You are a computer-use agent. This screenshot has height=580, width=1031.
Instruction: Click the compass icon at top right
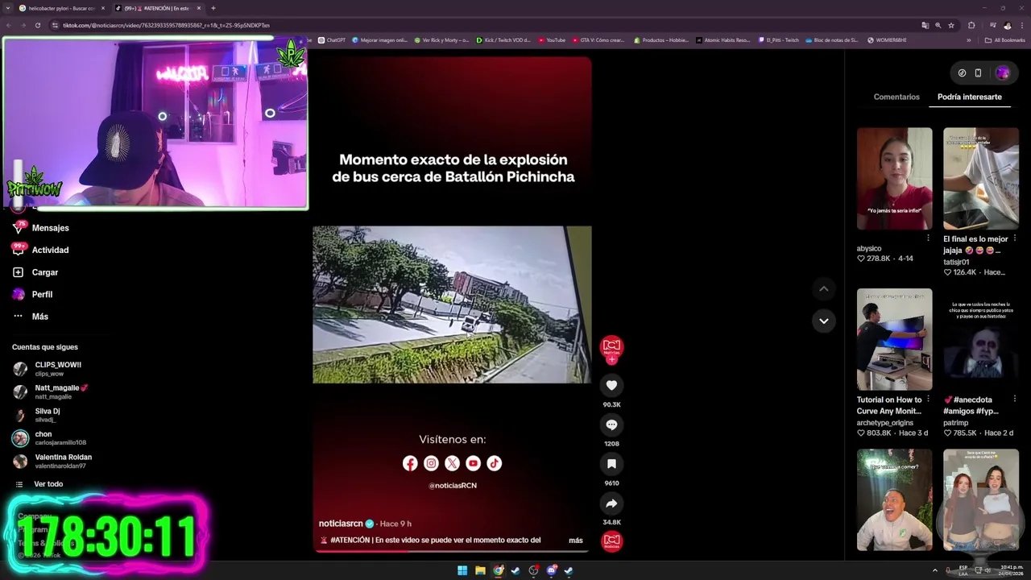click(x=962, y=72)
